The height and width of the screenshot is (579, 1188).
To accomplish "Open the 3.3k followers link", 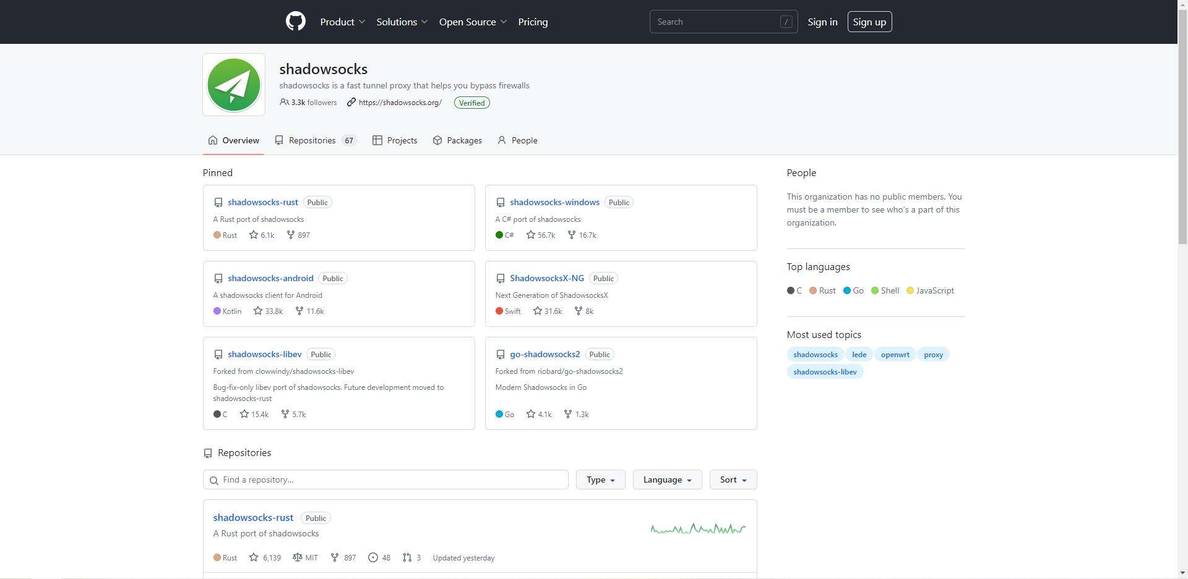I will pyautogui.click(x=308, y=103).
